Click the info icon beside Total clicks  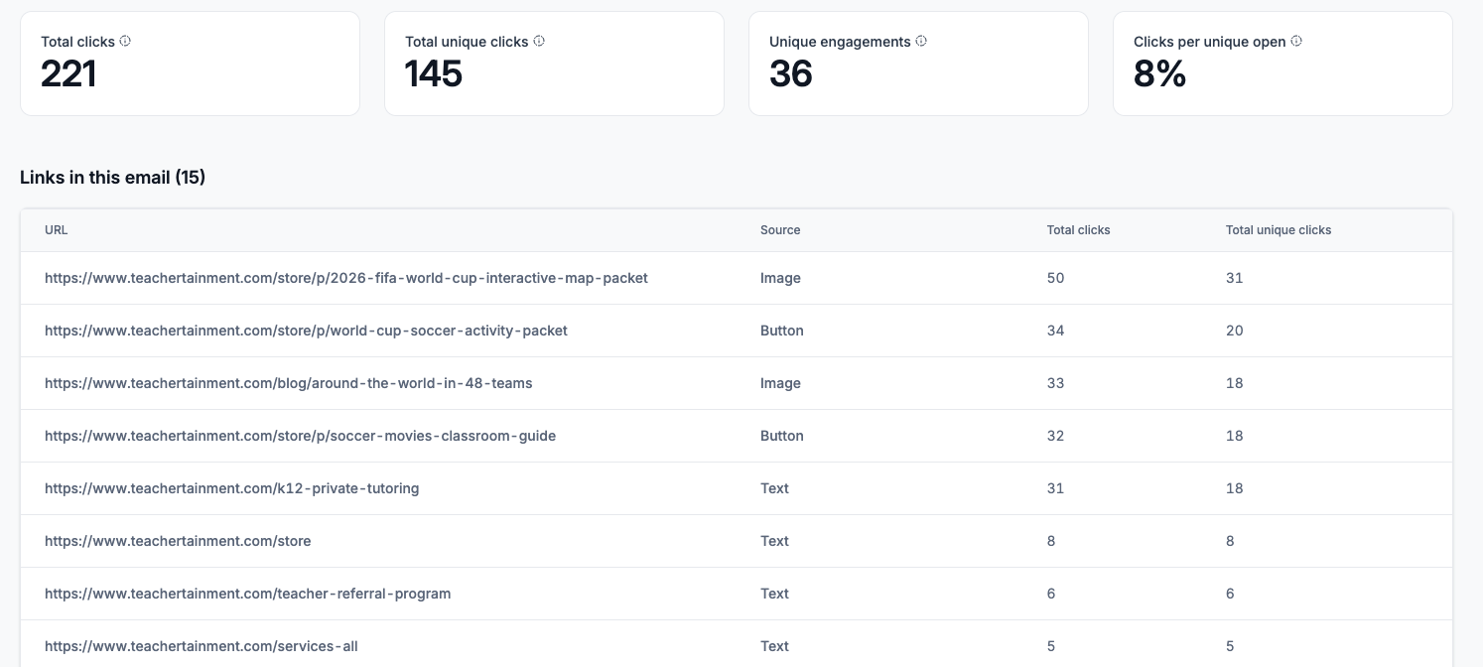(125, 42)
